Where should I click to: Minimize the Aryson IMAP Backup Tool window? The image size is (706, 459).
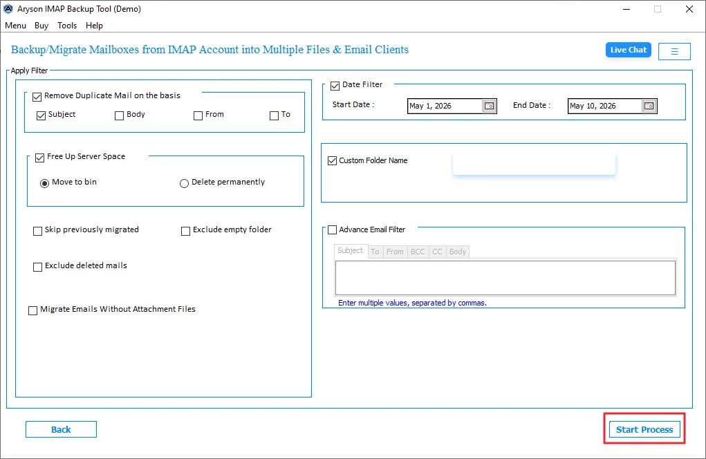626,9
